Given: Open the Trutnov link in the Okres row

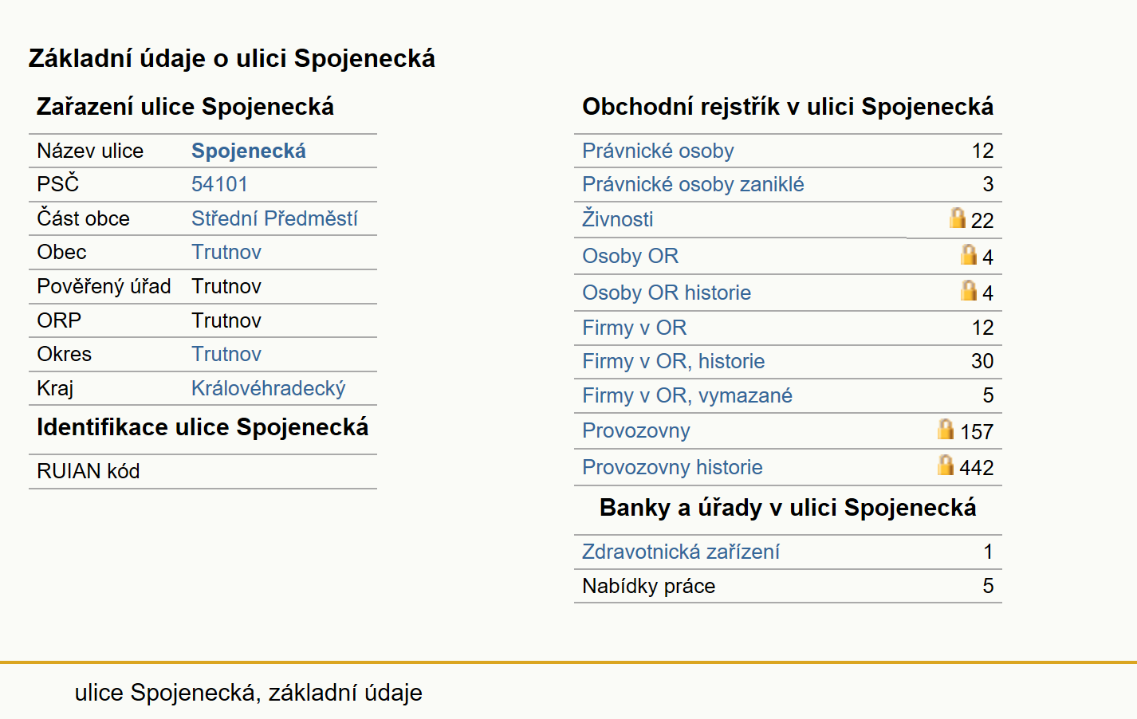Looking at the screenshot, I should pos(226,354).
